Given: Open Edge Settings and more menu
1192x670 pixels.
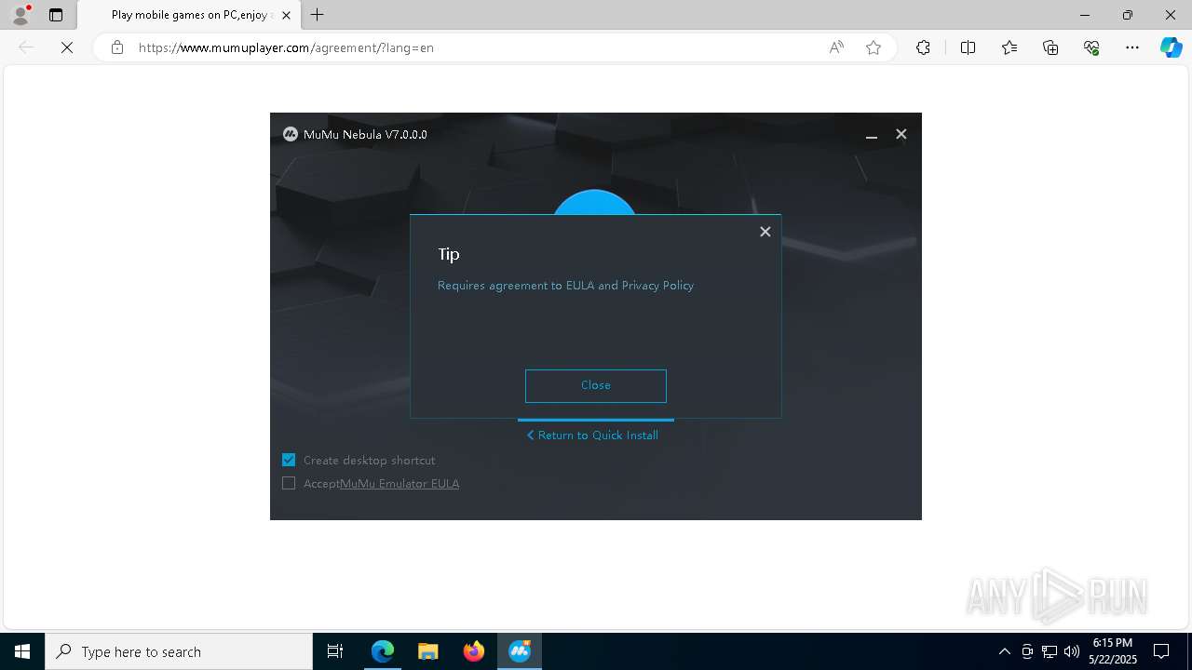Looking at the screenshot, I should tap(1132, 47).
